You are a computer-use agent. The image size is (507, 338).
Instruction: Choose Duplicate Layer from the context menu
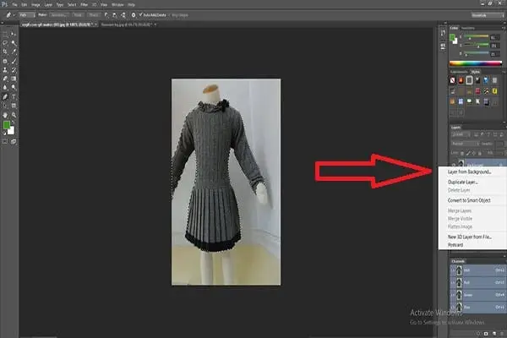click(461, 182)
